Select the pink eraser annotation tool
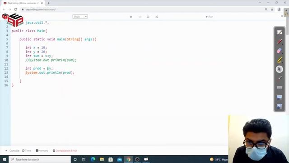289x163 pixels. (279, 51)
